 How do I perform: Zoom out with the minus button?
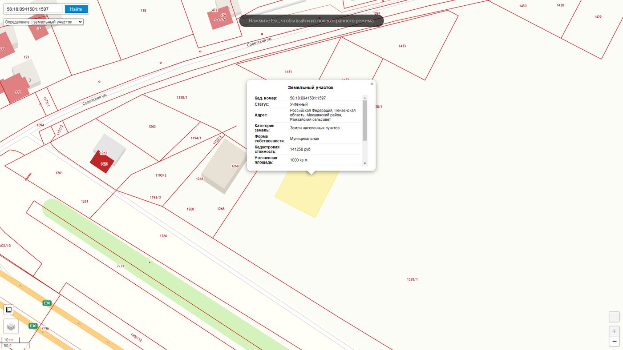(614, 341)
